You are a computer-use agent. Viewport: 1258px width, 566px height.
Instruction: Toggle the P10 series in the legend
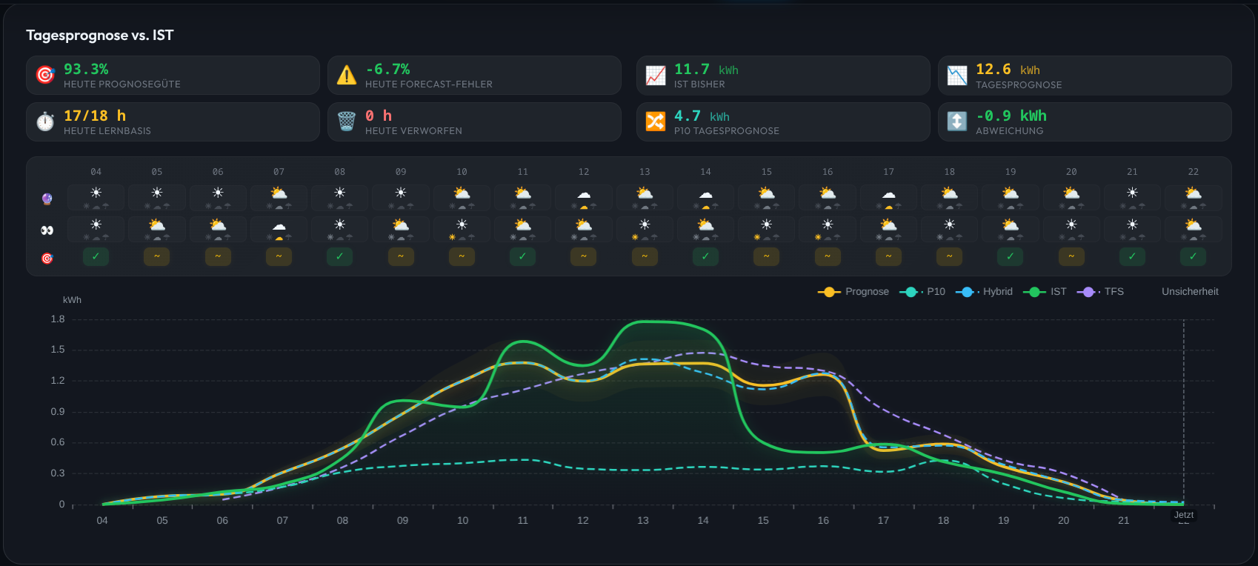pyautogui.click(x=922, y=292)
